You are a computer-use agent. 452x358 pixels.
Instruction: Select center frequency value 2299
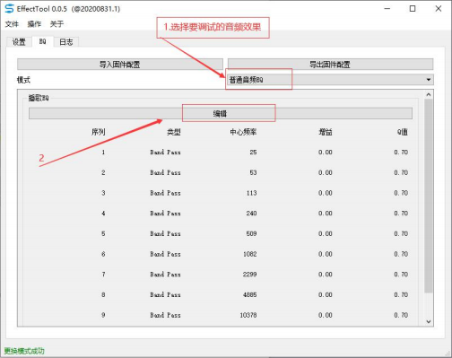coord(249,275)
